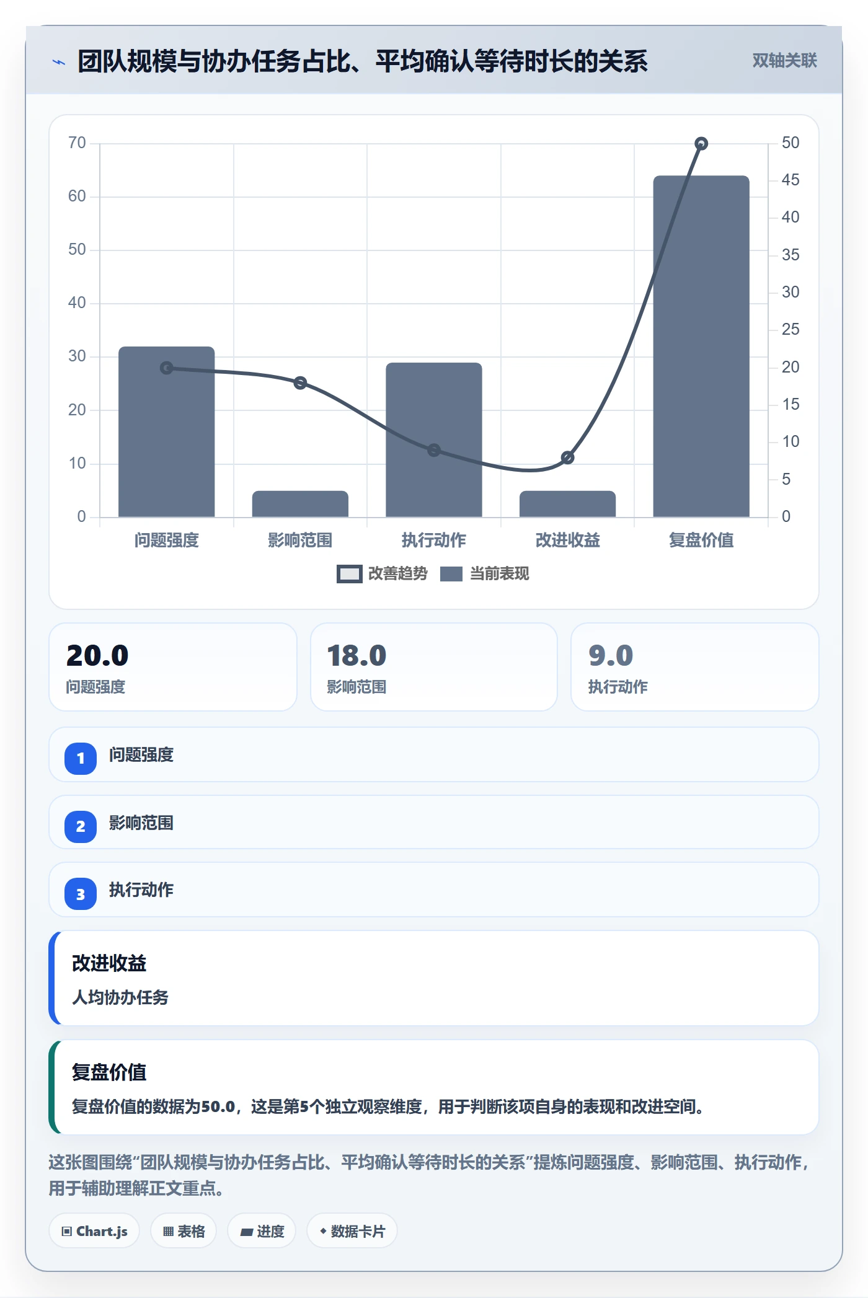Viewport: 868px width, 1298px height.
Task: Click the summary paragraph starting 这张图围绕
Action: (x=430, y=1175)
